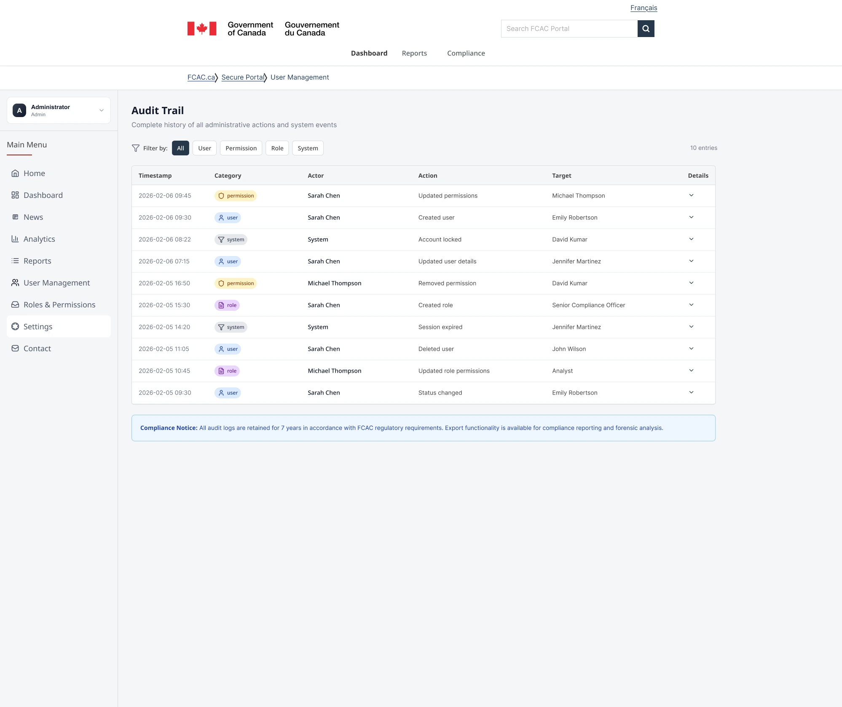The image size is (842, 707).
Task: Open the Compliance top navigation tab
Action: pos(466,53)
